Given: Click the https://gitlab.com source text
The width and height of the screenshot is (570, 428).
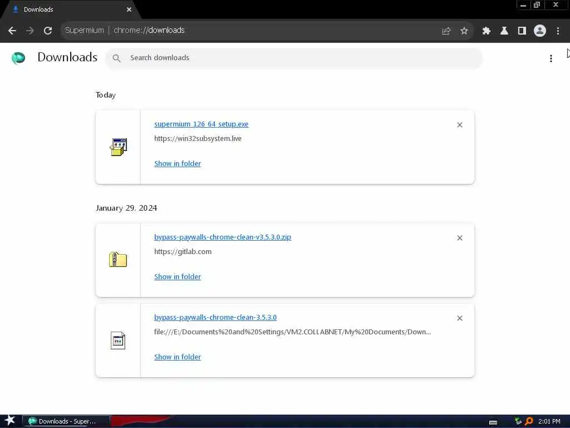Looking at the screenshot, I should (183, 251).
